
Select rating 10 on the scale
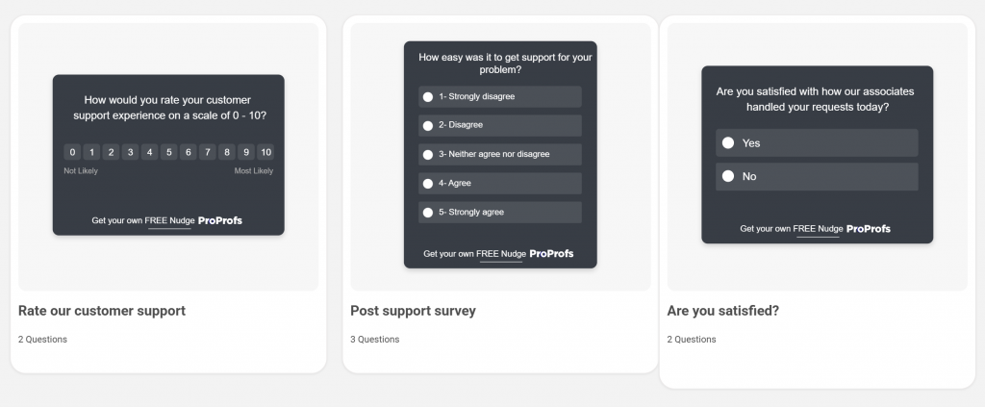pyautogui.click(x=265, y=152)
